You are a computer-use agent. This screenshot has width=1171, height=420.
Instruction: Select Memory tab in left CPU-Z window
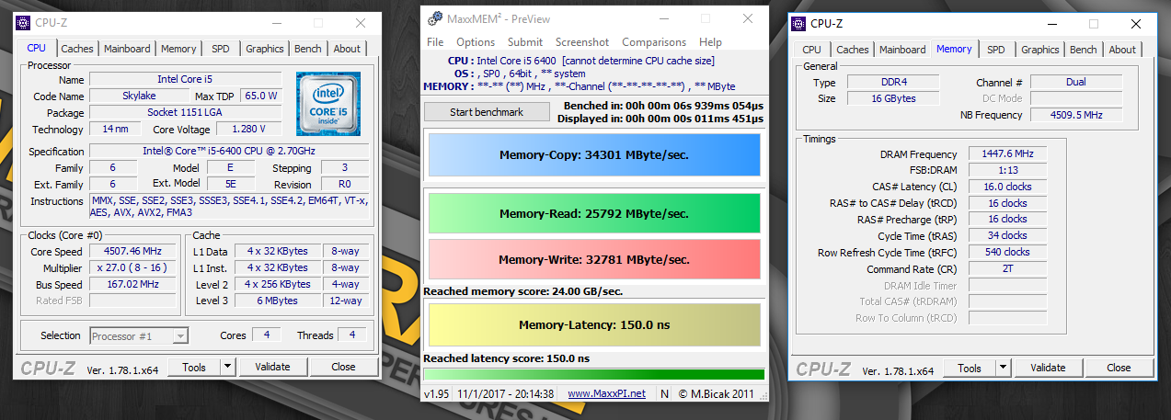178,49
